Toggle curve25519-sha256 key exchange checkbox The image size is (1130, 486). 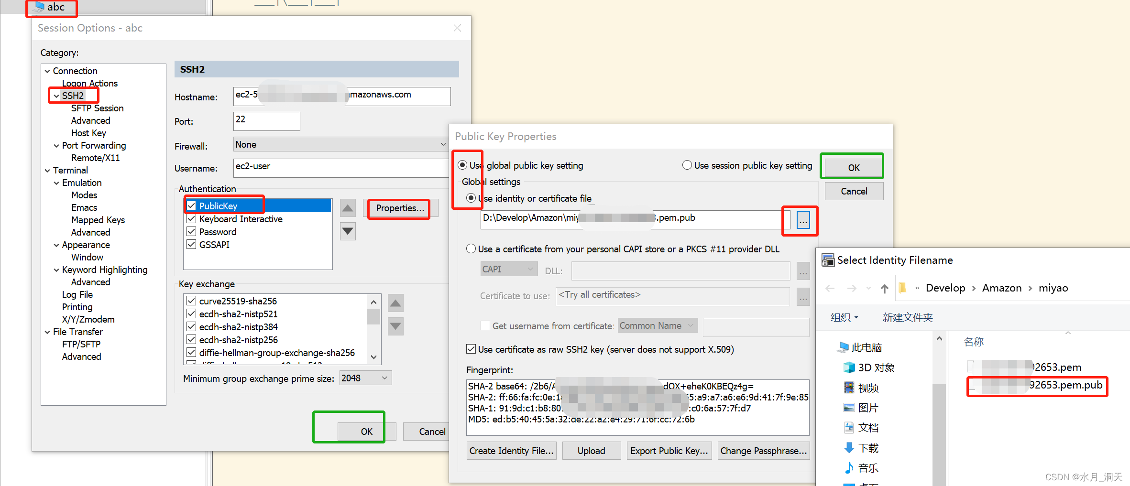coord(191,301)
